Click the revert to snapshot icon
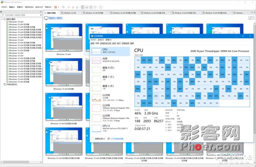256x167 pixels. [73, 7]
